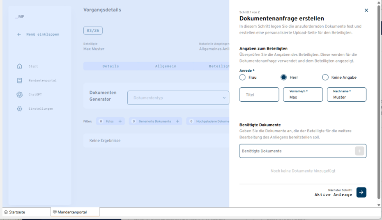Viewport: 382px width, 220px height.
Task: Close the Dokumentenanfrage erstellen panel
Action: [366, 10]
